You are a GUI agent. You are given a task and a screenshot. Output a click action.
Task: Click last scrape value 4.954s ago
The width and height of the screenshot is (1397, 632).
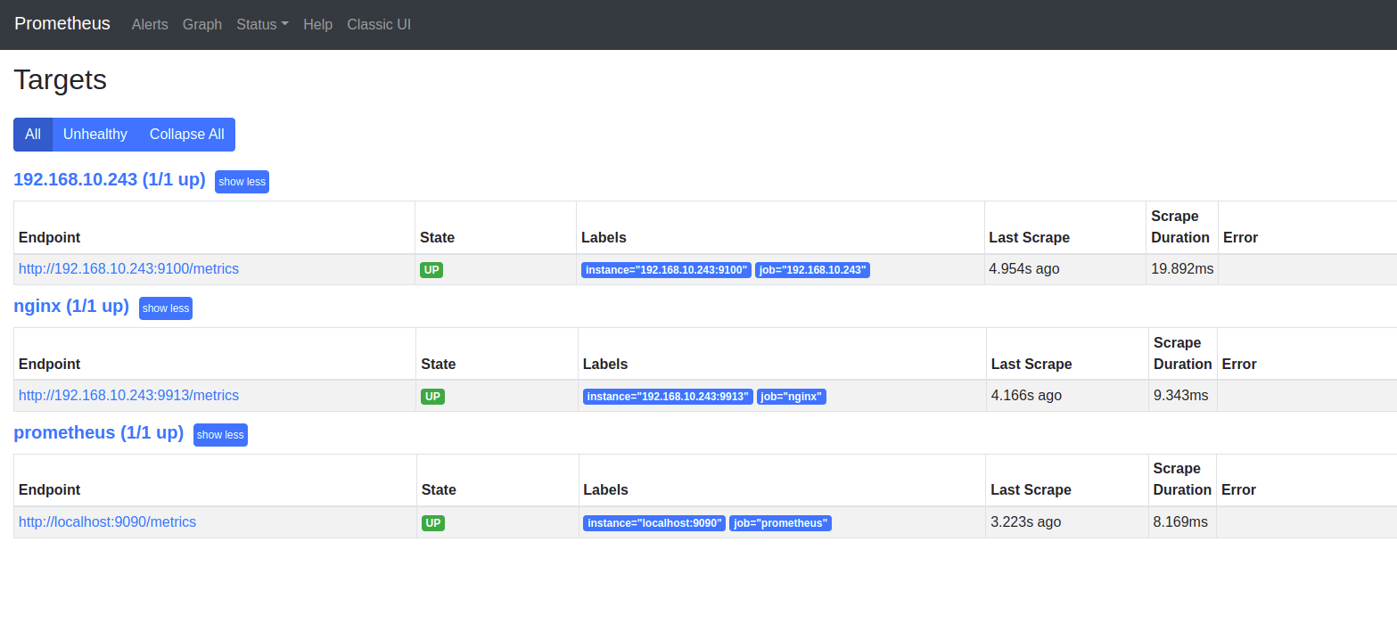(1024, 268)
